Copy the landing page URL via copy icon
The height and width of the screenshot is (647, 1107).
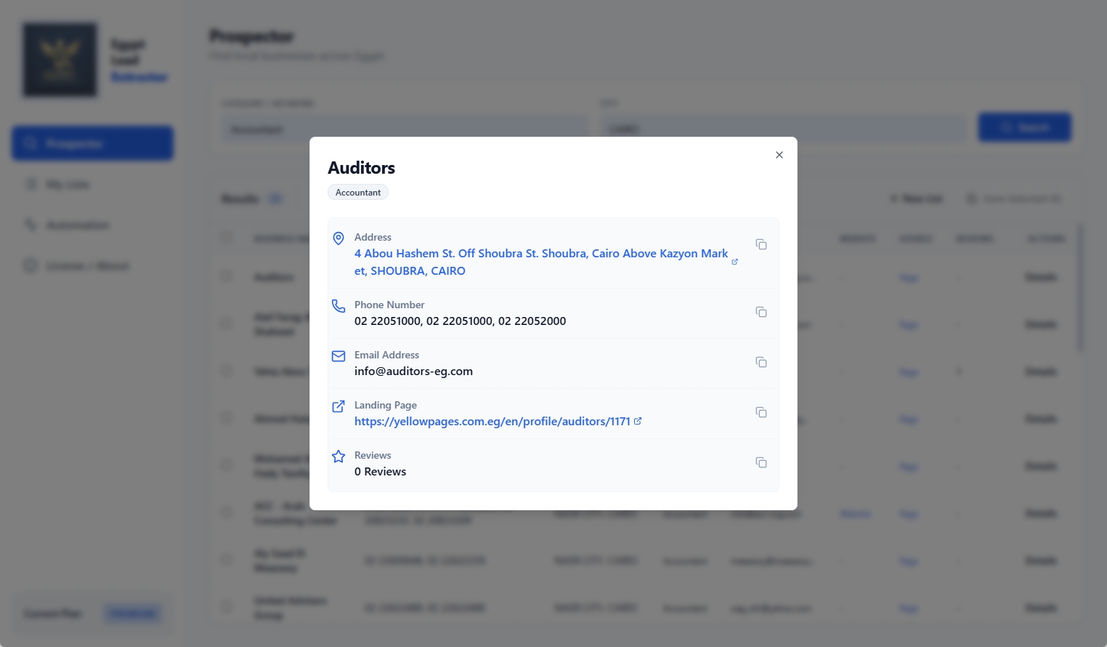tap(761, 411)
